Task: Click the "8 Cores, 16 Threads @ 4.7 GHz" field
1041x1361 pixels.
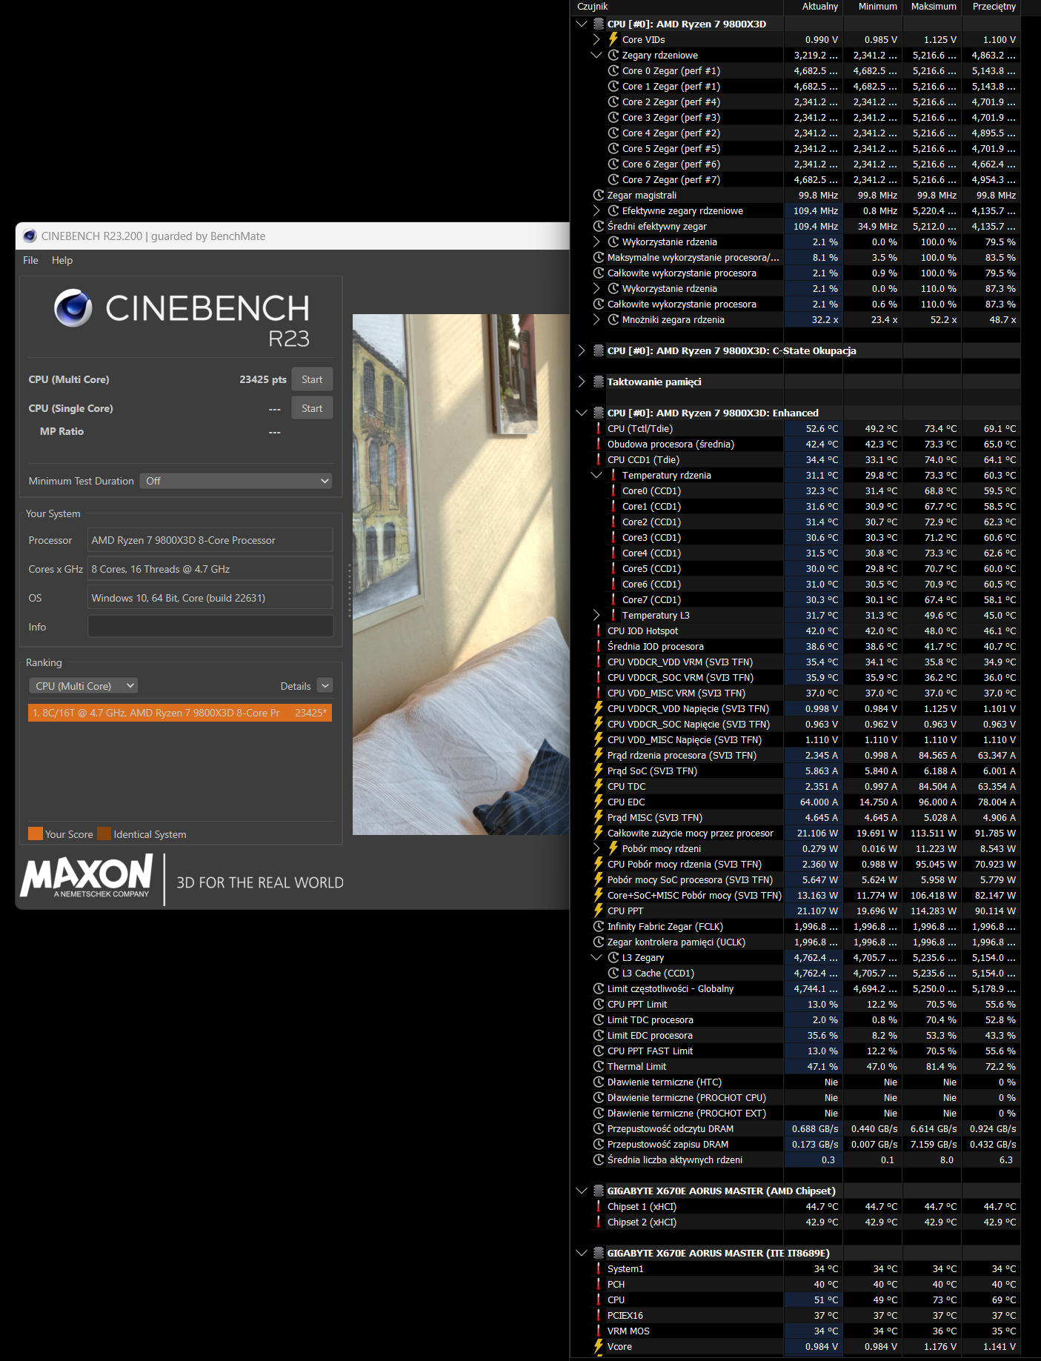Action: point(210,569)
